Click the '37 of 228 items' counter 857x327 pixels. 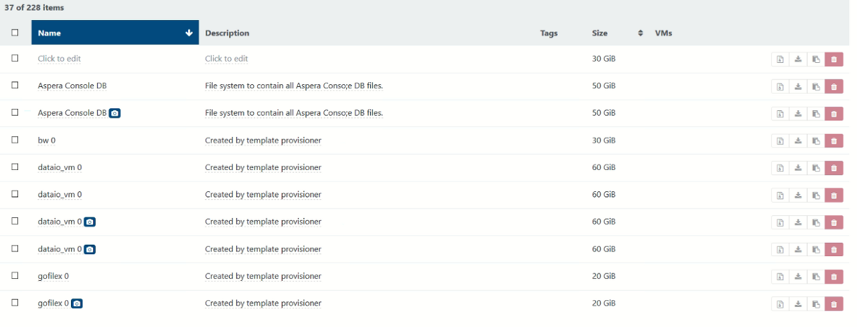34,7
